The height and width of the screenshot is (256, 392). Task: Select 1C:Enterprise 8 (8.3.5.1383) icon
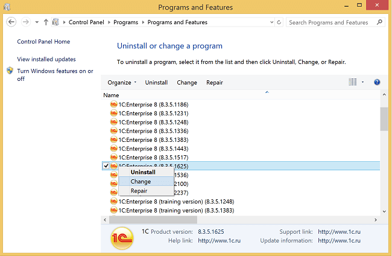[114, 139]
